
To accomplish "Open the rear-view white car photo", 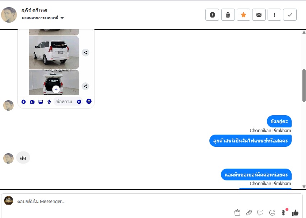I will click(x=54, y=53).
